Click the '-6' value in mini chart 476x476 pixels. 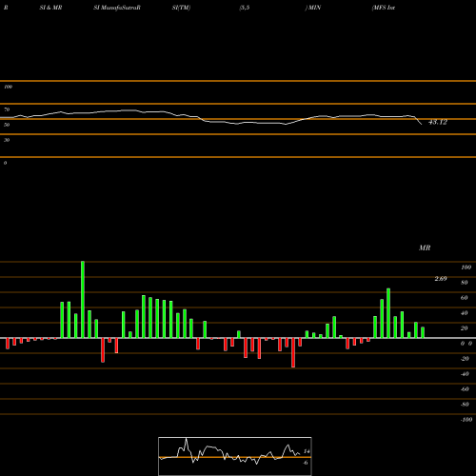click(306, 463)
